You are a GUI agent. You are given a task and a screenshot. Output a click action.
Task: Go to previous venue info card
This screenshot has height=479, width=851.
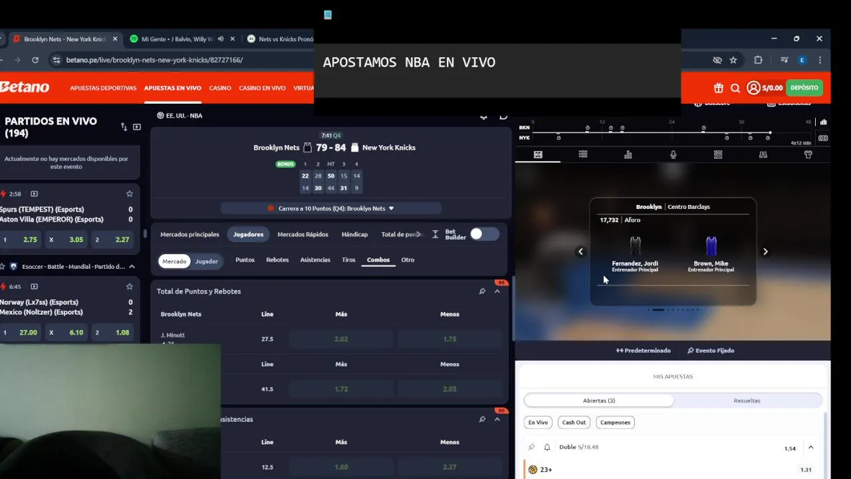pyautogui.click(x=580, y=251)
